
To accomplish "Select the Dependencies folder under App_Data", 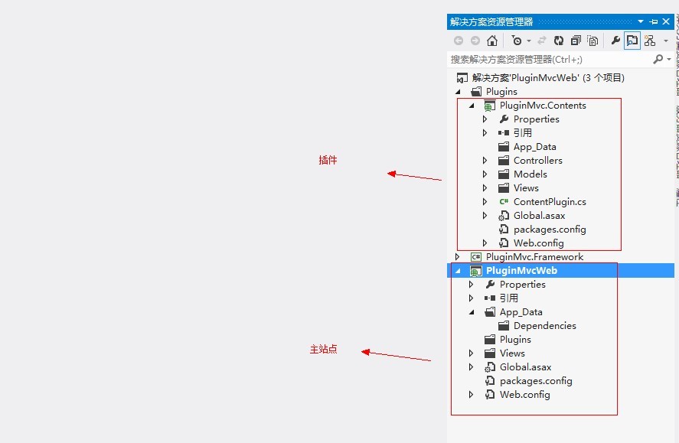I will pos(544,326).
